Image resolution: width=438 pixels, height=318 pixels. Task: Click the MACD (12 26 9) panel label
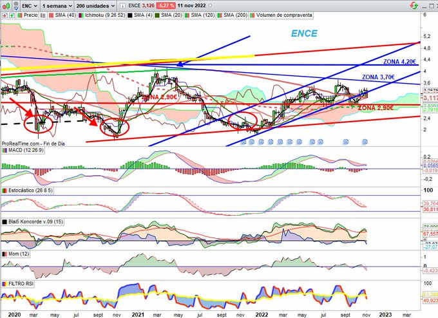tap(26, 150)
